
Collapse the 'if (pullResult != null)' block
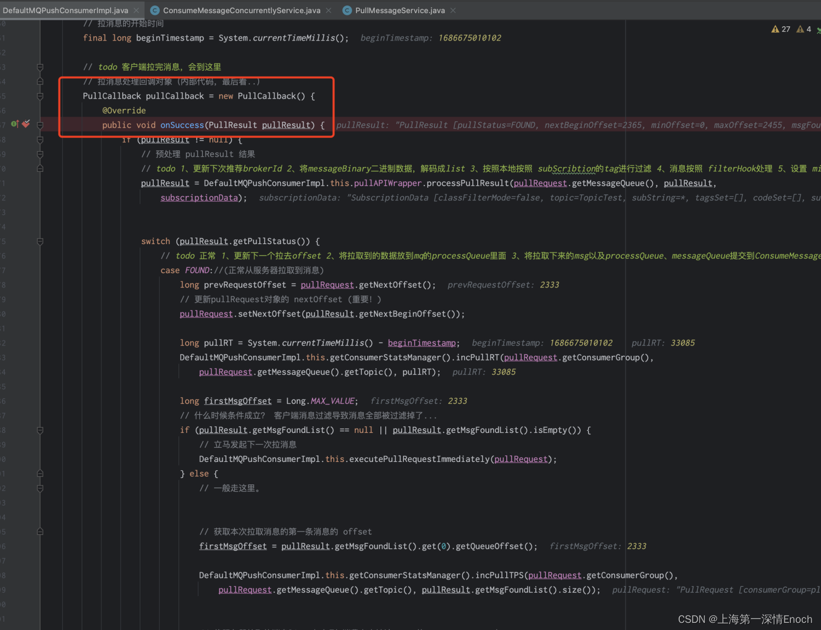40,140
